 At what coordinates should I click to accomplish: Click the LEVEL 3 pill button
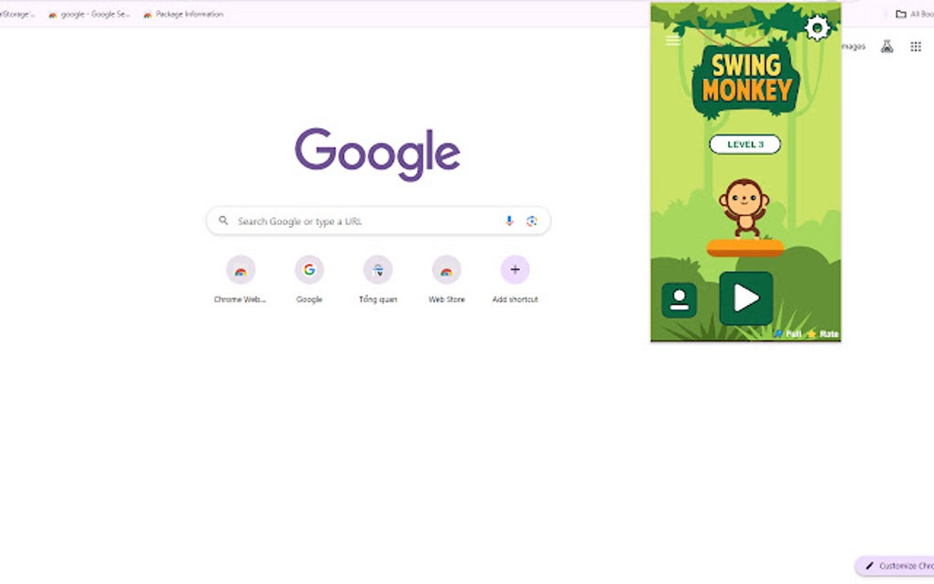(745, 144)
